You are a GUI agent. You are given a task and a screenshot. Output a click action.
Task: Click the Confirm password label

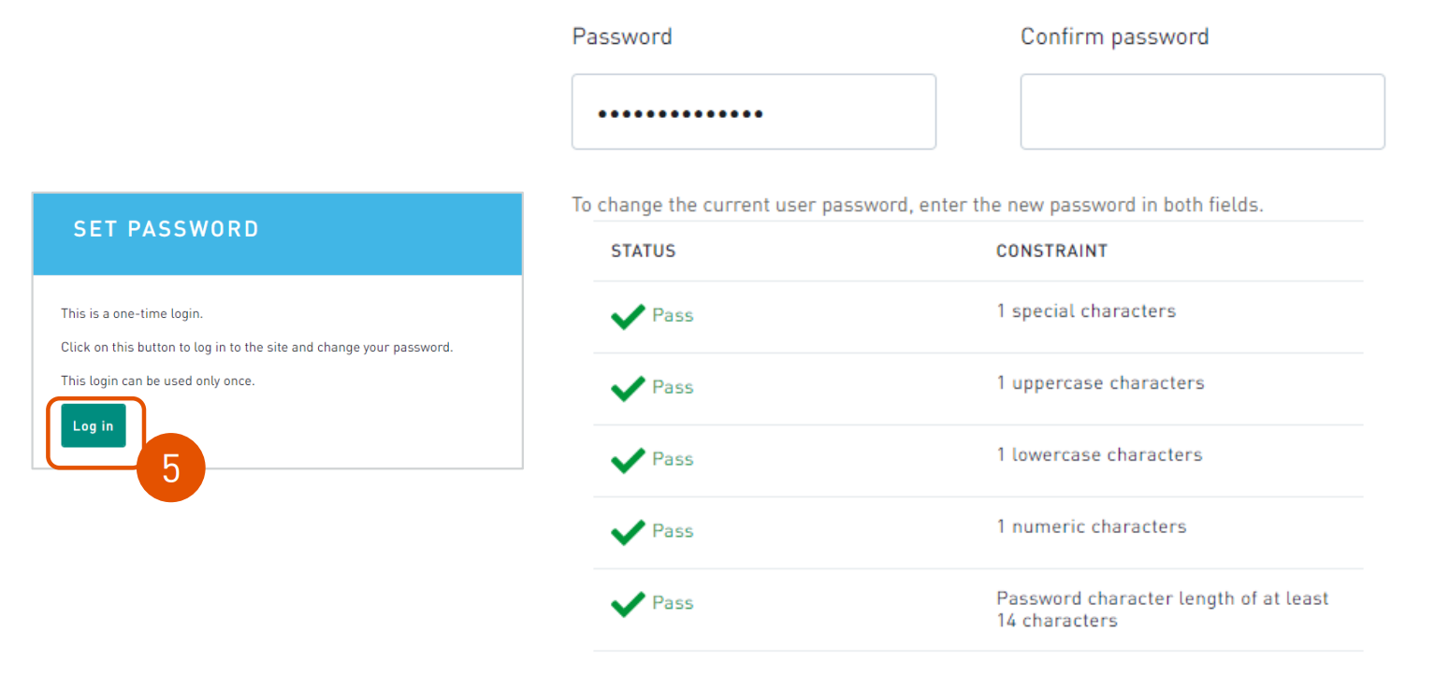[1114, 36]
